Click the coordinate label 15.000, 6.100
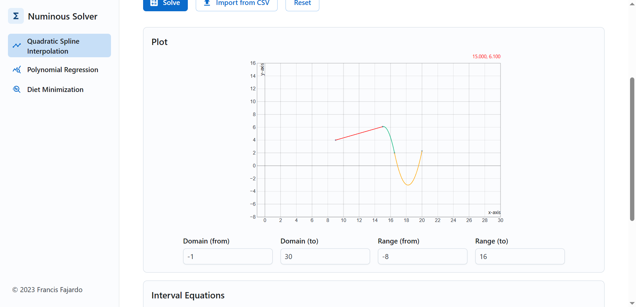636x307 pixels. (487, 56)
